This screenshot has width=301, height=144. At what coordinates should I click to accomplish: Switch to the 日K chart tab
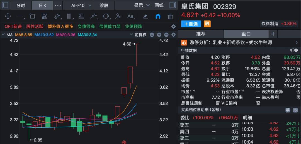[x=42, y=5]
